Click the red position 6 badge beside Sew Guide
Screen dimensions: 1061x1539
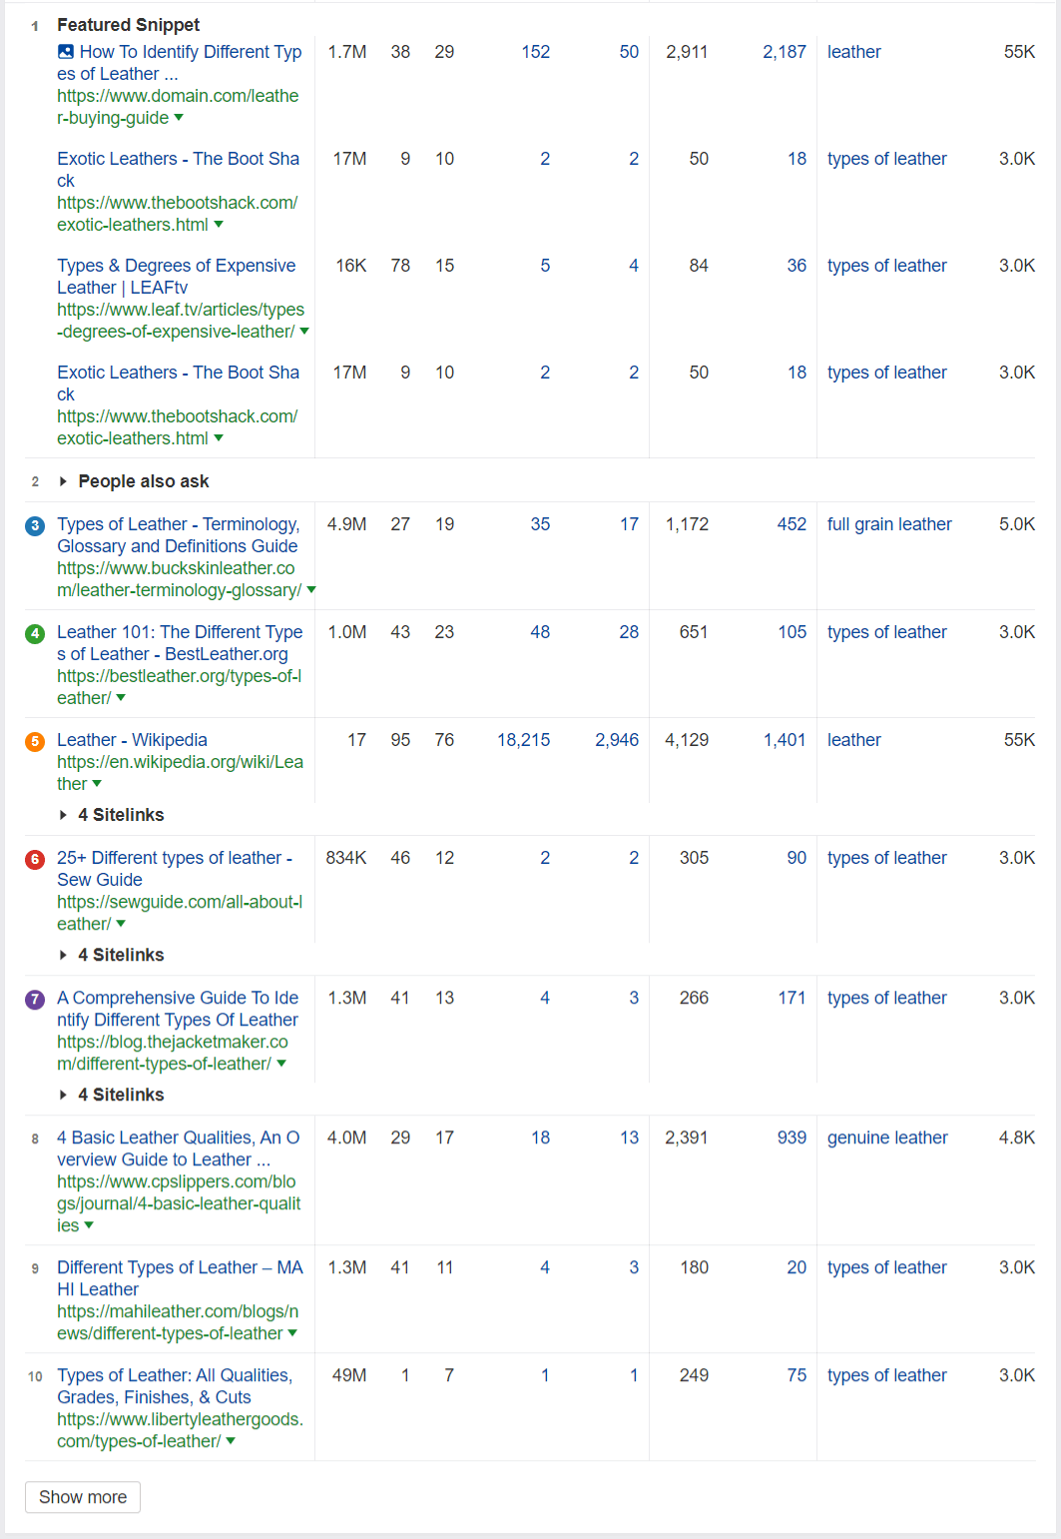point(35,858)
